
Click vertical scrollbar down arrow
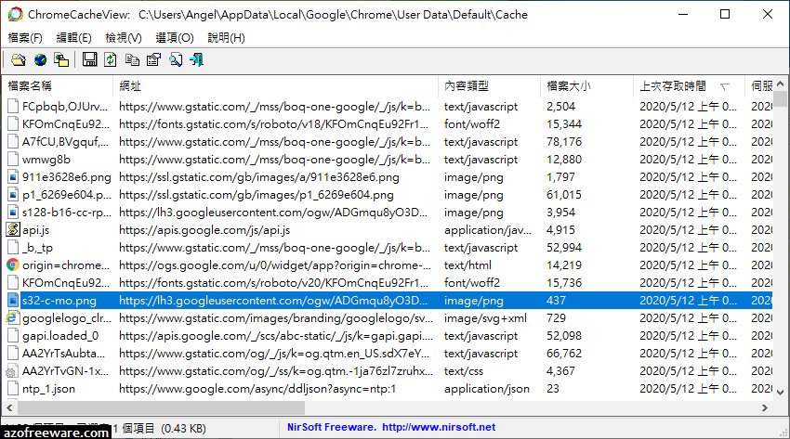pos(780,393)
